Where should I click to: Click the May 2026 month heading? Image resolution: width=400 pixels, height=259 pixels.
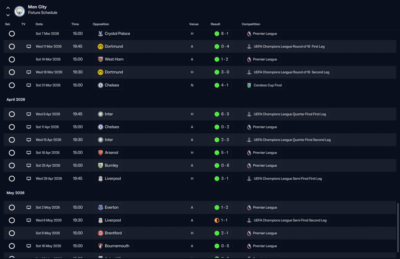point(15,193)
